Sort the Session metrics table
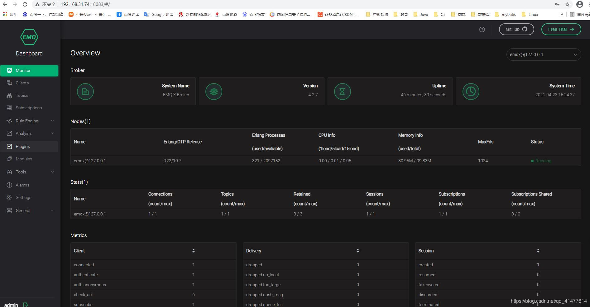This screenshot has width=590, height=307. [x=538, y=251]
